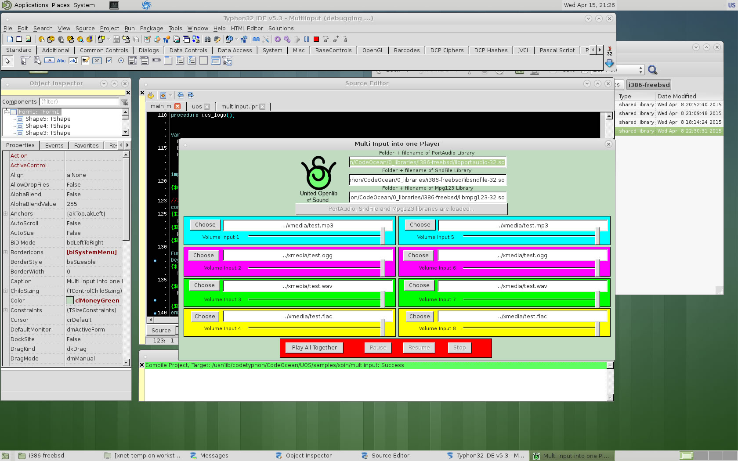Click the Pause debugging icon in toolbar
Screen dimensions: 738x461
[307, 39]
